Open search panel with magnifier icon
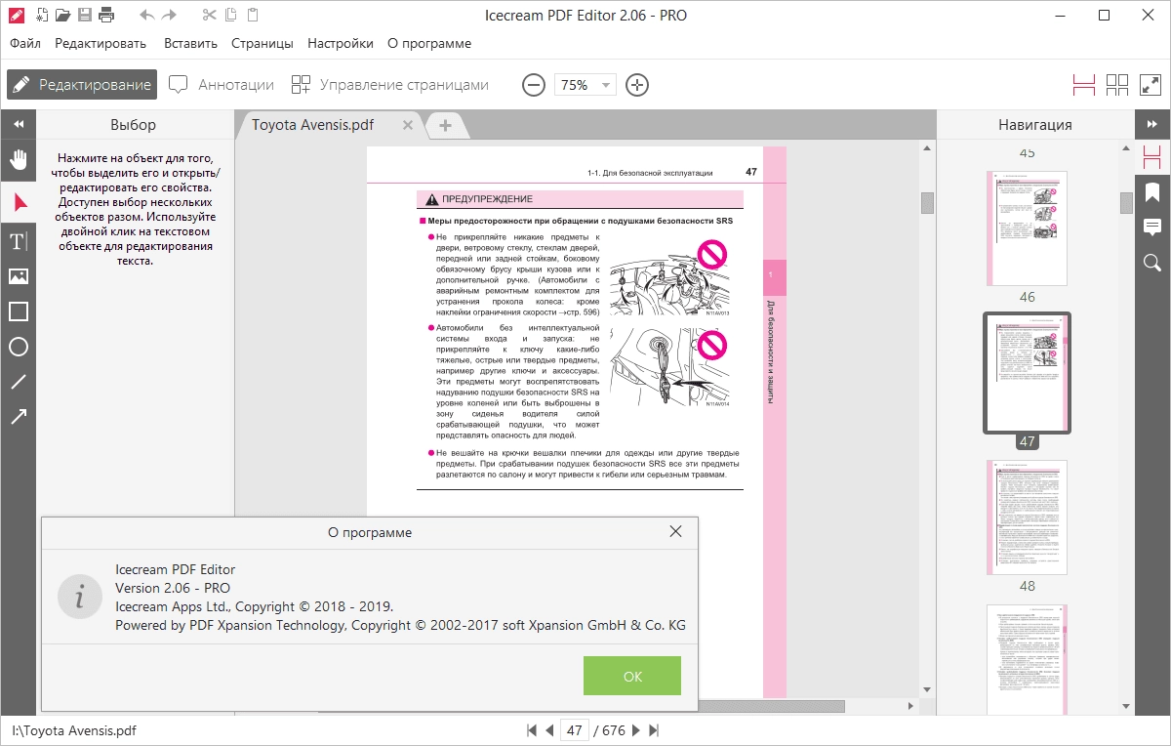Image resolution: width=1171 pixels, height=746 pixels. point(1152,262)
